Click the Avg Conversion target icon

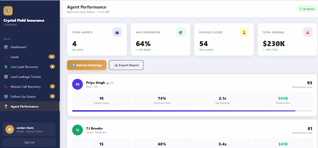click(x=181, y=32)
